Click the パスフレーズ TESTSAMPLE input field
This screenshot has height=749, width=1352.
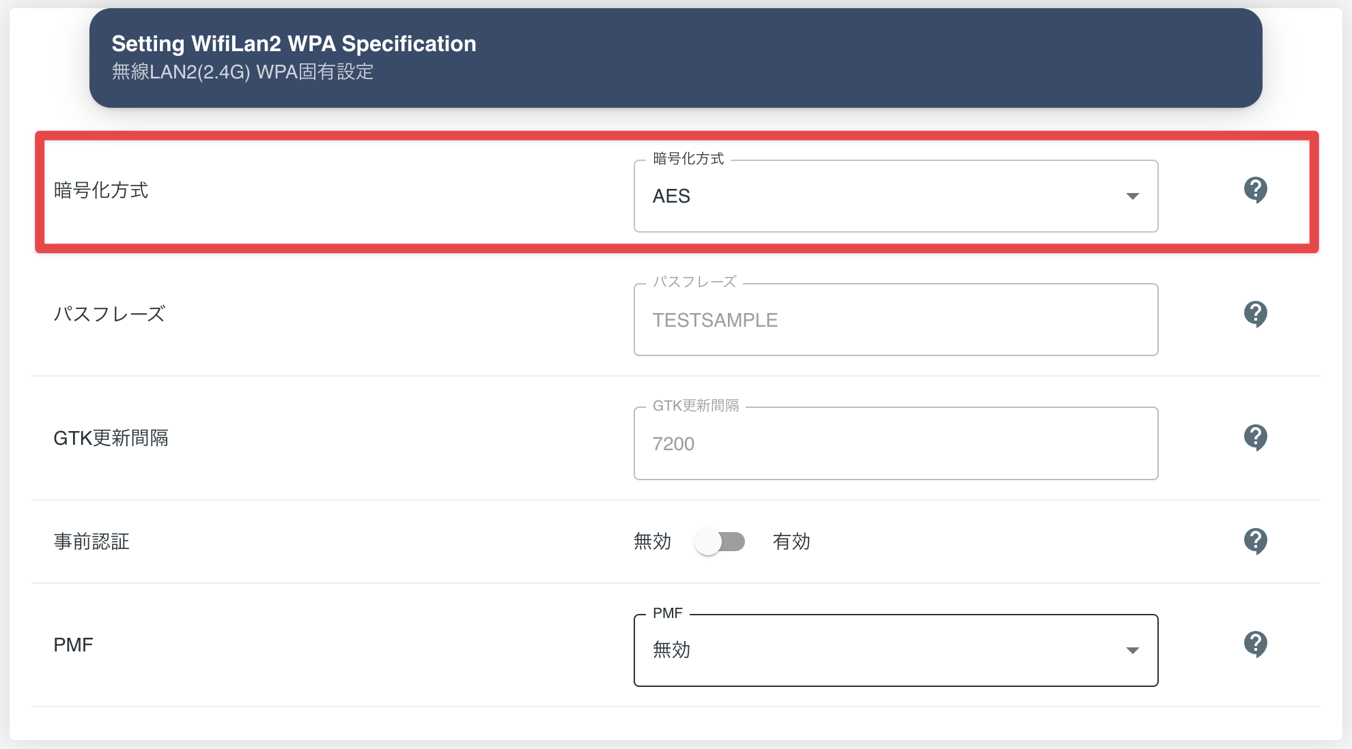[896, 320]
